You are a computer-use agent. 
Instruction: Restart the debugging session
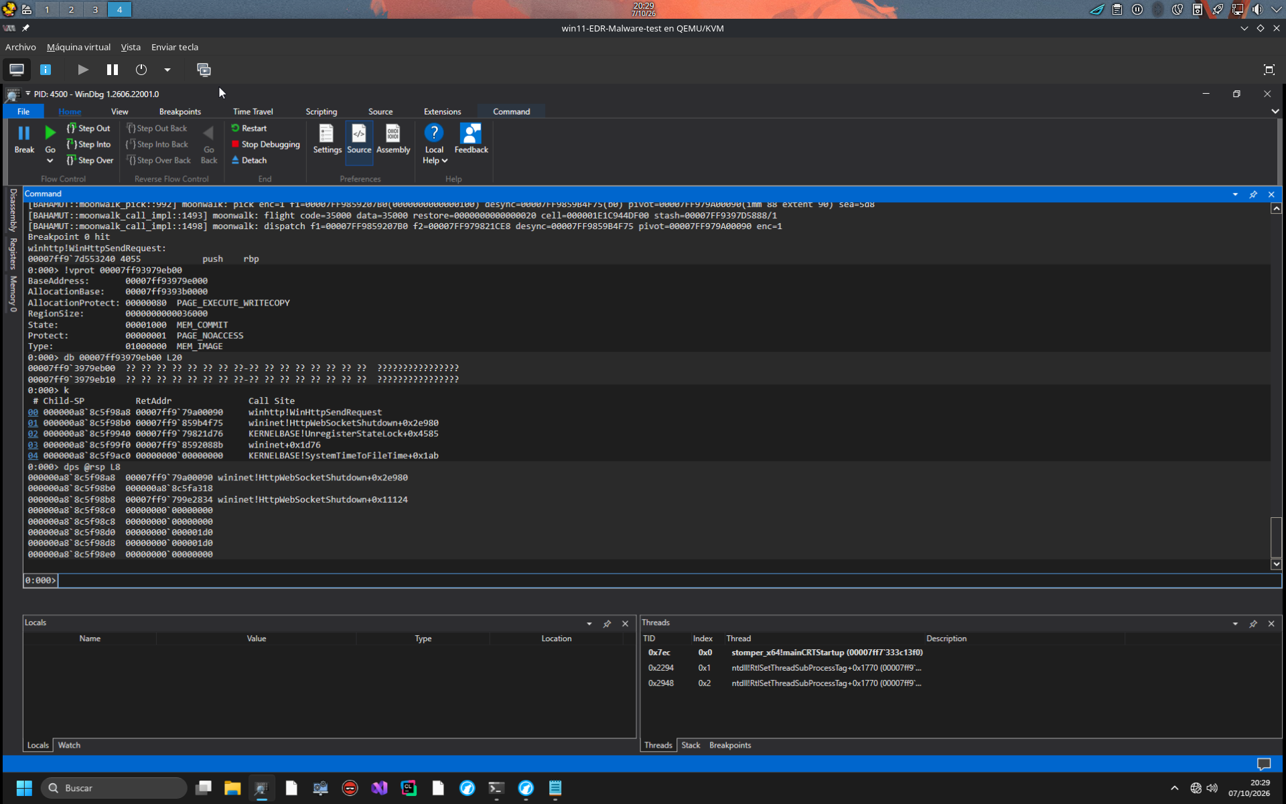pos(249,128)
